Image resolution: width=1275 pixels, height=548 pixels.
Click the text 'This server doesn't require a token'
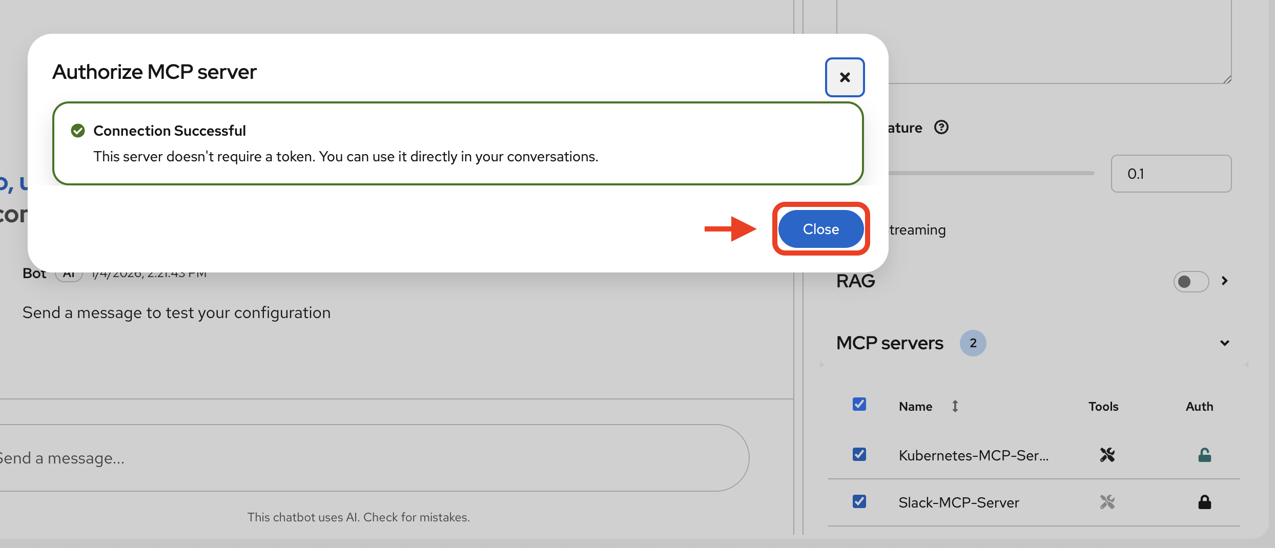click(204, 156)
